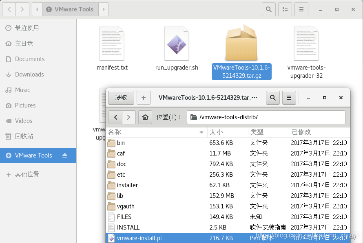This screenshot has height=243, width=363.
Task: Open Pictures in the sidebar
Action: tap(38, 105)
